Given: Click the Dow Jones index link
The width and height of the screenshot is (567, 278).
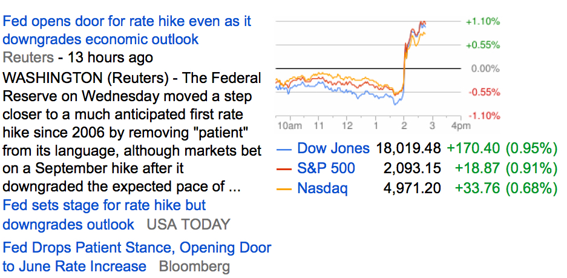Looking at the screenshot, I should pyautogui.click(x=333, y=148).
